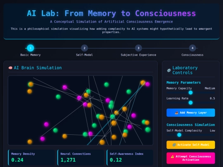
Task: Click the '1,271' Neural Connections value
Action: pyautogui.click(x=68, y=160)
